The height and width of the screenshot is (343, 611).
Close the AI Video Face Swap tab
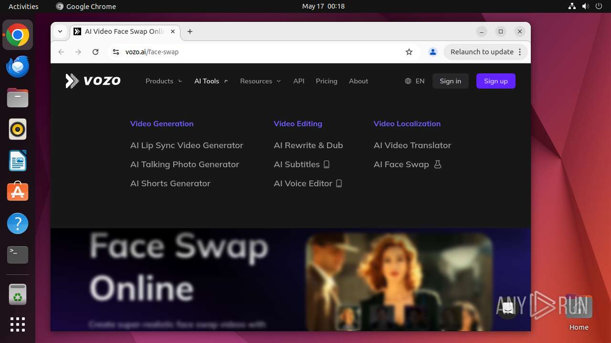coord(173,31)
